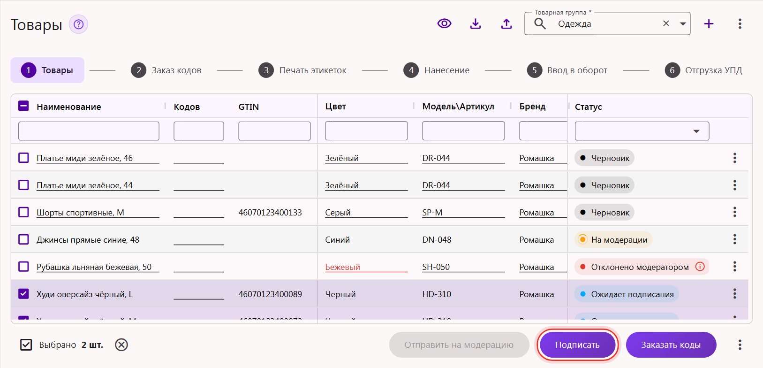Open row menu for Шорты спортивные, M
763x368 pixels.
[734, 213]
